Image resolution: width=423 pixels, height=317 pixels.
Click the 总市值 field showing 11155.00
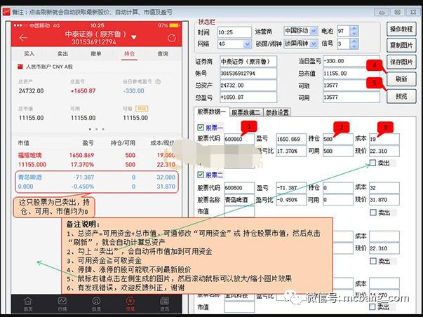click(351, 74)
